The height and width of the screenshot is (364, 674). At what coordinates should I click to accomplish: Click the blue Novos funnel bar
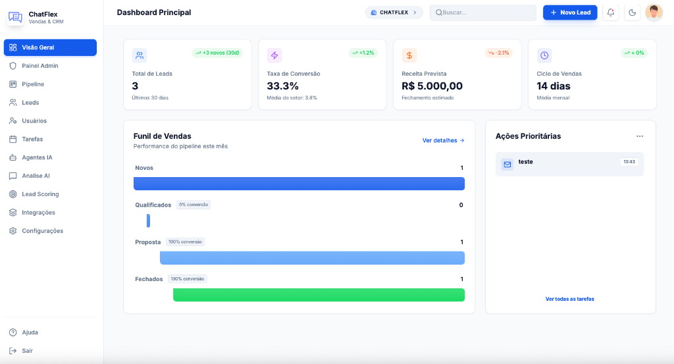[299, 184]
